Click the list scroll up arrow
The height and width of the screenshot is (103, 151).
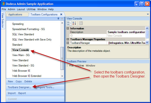click(62, 23)
